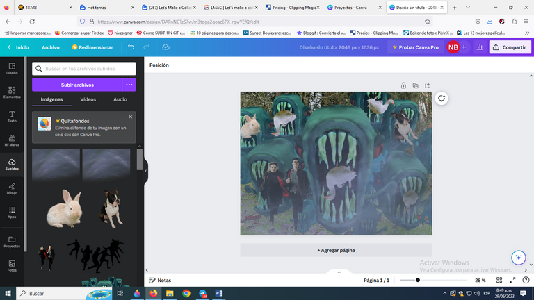Screen dimensions: 534x300
Task: Duplicate the page using copy icon
Action: point(415,85)
